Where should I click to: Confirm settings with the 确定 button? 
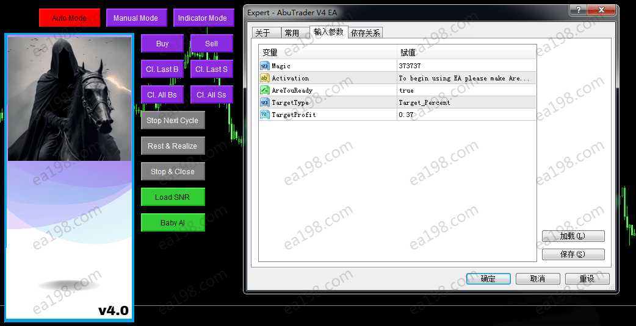tap(488, 278)
